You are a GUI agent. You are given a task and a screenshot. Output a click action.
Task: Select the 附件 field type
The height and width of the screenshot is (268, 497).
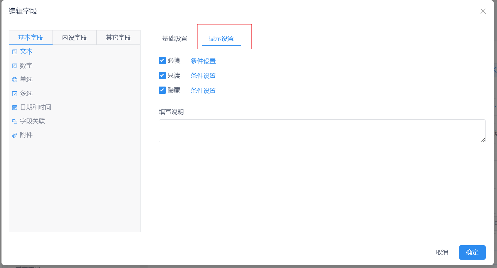pyautogui.click(x=26, y=135)
